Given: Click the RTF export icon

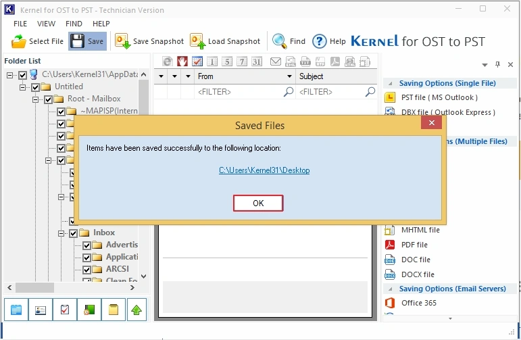Looking at the screenshot, I should click(x=320, y=62).
